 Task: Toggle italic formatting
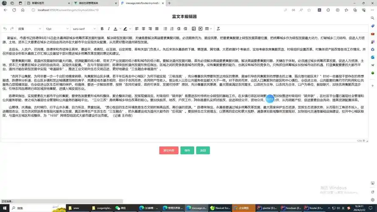[109, 28]
